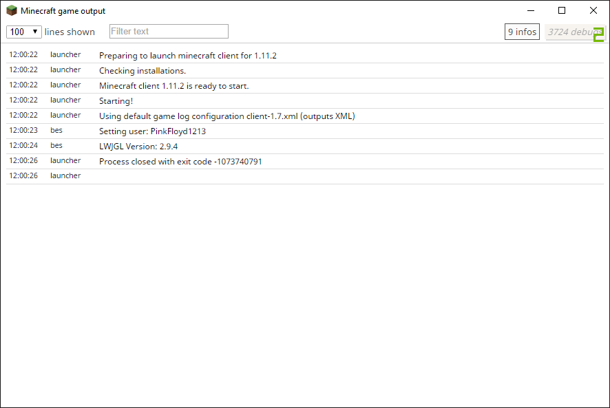Click the Minecraft grass block icon
The width and height of the screenshot is (610, 408).
(x=12, y=11)
